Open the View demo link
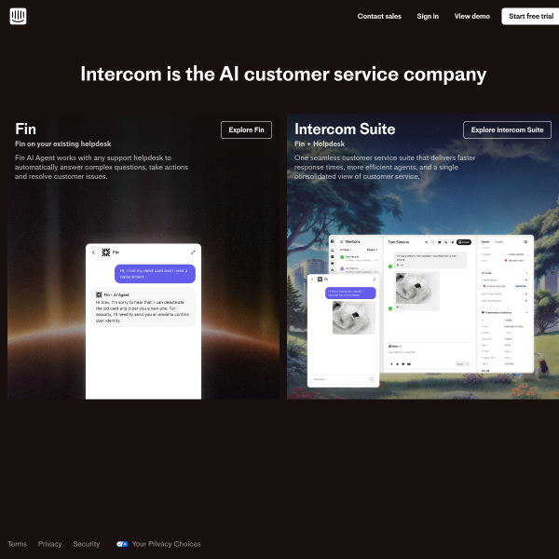 [471, 17]
